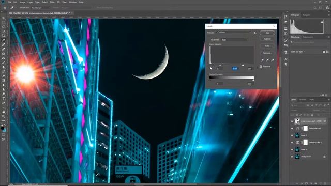Screen dimensions: 331x186
Task: Click the black point eyedropper in Levels
Action: pos(262,60)
